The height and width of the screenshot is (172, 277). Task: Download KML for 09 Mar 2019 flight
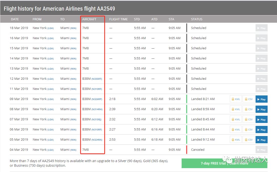pyautogui.click(x=236, y=99)
